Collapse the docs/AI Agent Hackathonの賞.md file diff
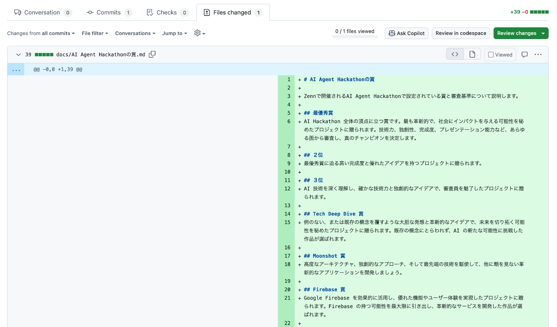557x327 pixels. [18, 55]
